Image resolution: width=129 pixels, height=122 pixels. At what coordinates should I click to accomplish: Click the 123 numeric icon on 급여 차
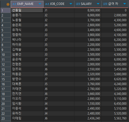pyautogui.click(x=105, y=4)
